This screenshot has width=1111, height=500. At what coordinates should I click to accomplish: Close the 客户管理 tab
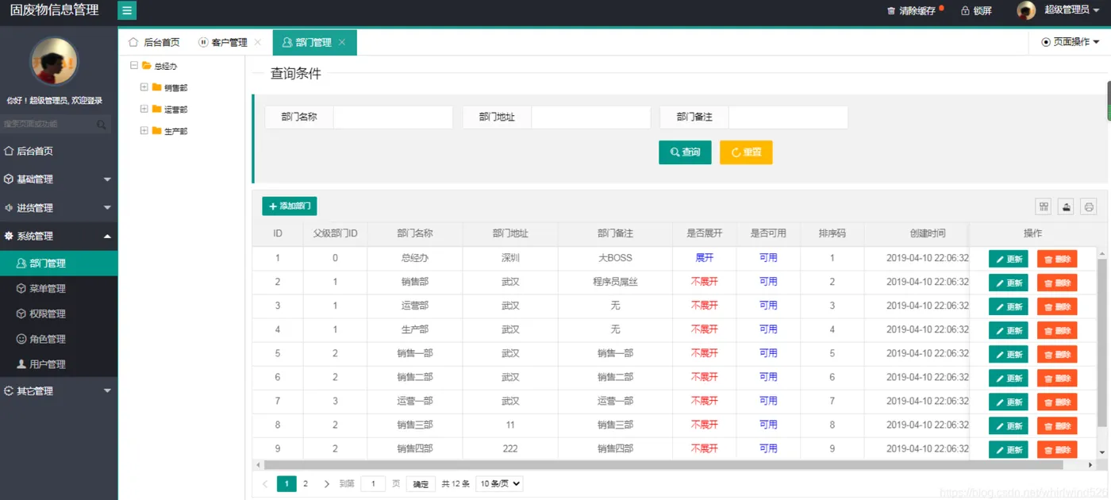pos(257,42)
